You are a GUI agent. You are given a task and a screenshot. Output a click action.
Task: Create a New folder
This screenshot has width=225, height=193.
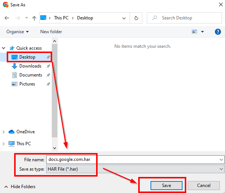click(x=51, y=32)
